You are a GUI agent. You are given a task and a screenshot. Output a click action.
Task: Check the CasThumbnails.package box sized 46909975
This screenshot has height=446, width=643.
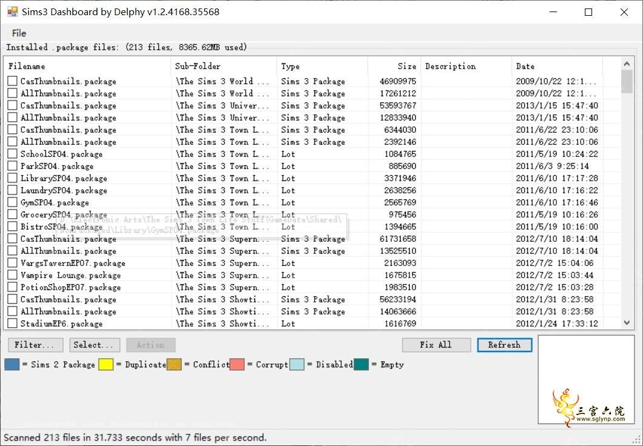(12, 81)
